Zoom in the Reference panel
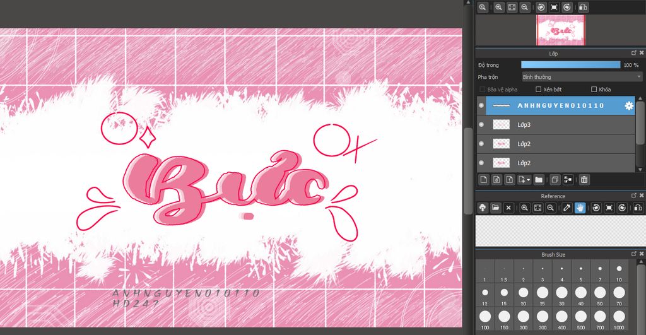646x335 pixels. [524, 208]
